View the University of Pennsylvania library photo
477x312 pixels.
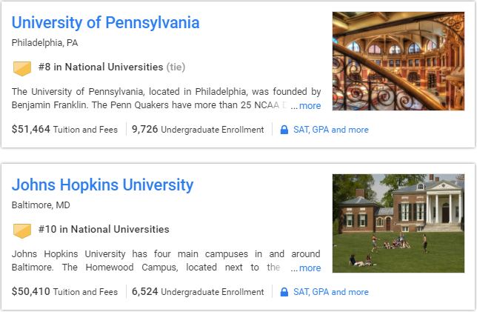tap(398, 61)
